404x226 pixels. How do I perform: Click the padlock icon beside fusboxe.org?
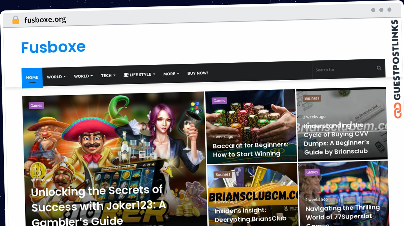point(16,20)
